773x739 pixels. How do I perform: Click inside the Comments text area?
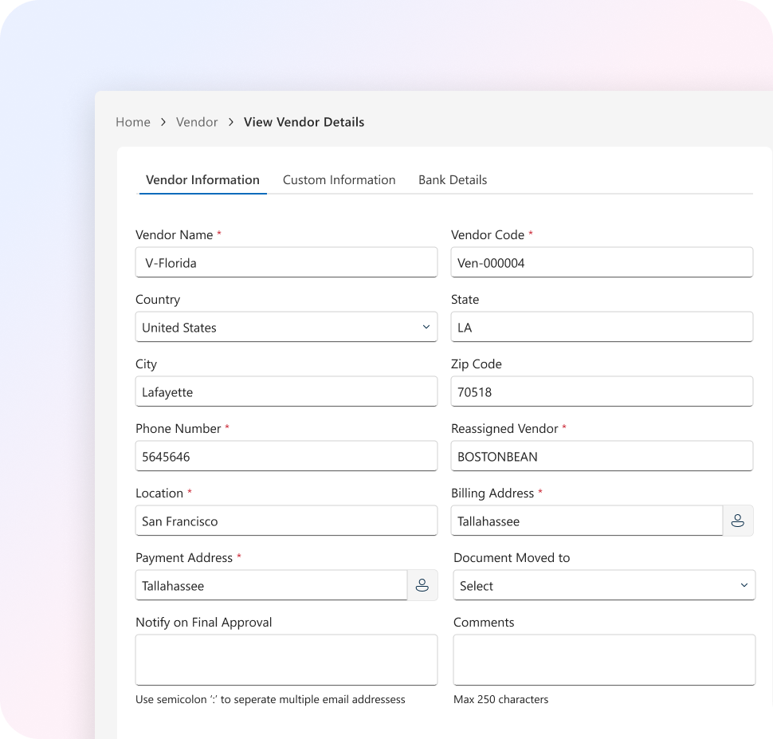point(604,659)
